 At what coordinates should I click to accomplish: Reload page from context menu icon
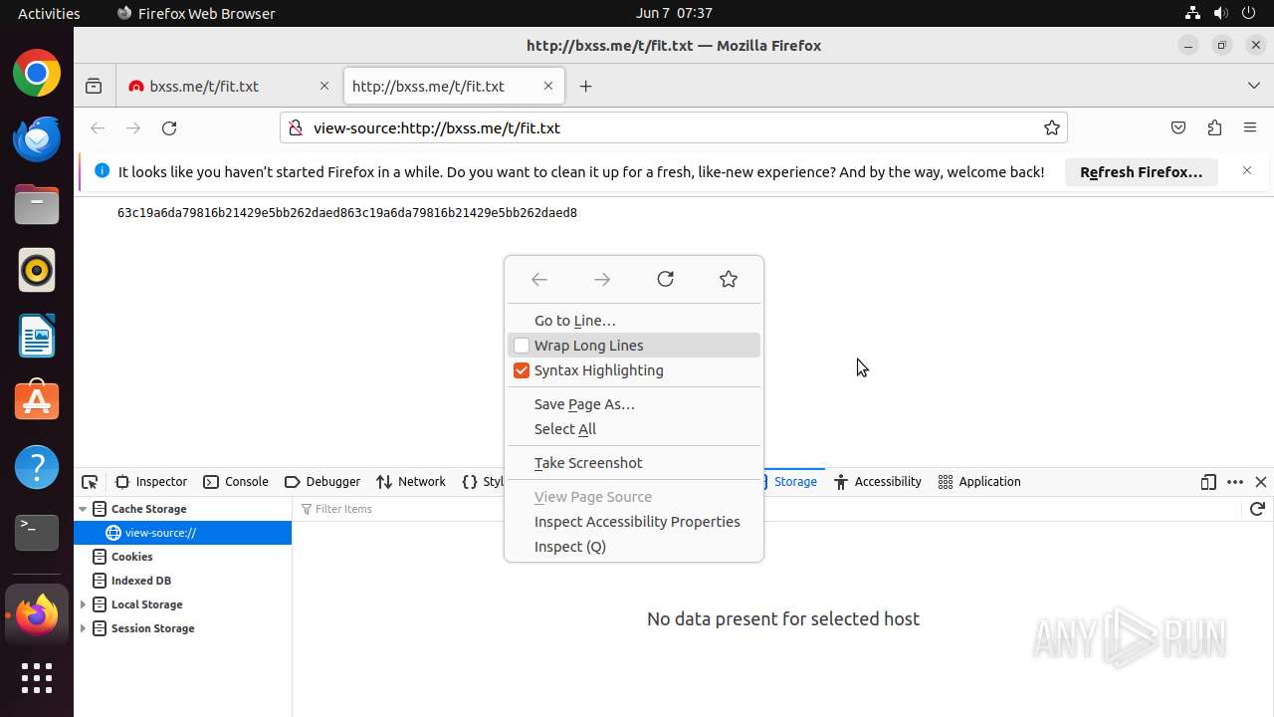tap(666, 280)
